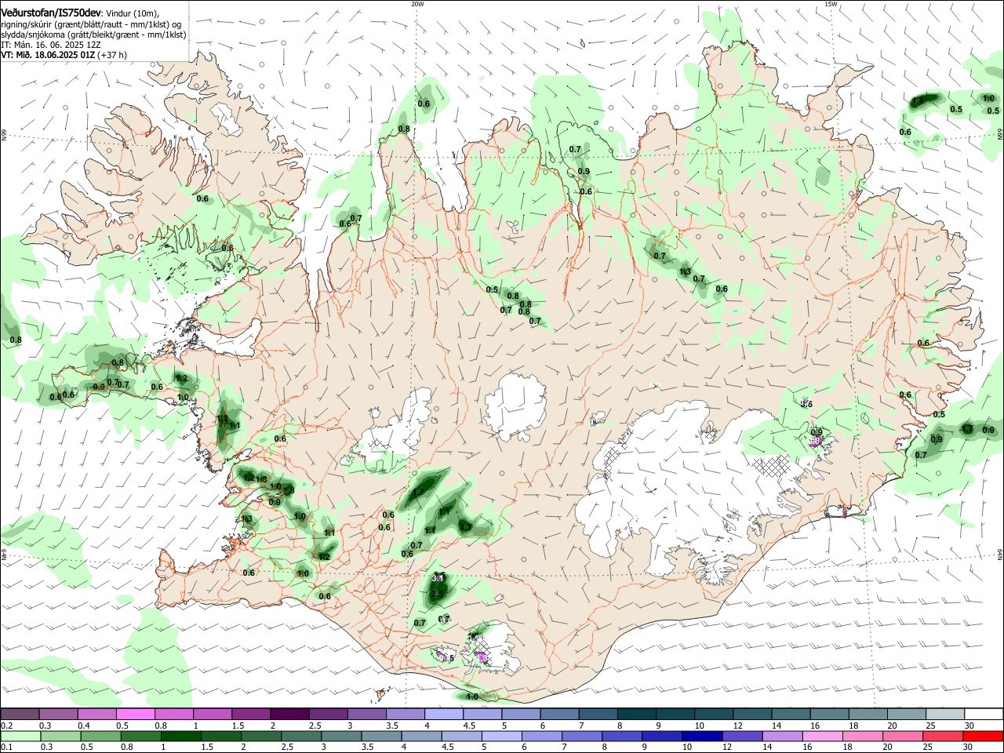This screenshot has width=1004, height=753.
Task: Select the 5 swatch in the lower legend row
Action: pos(501,736)
